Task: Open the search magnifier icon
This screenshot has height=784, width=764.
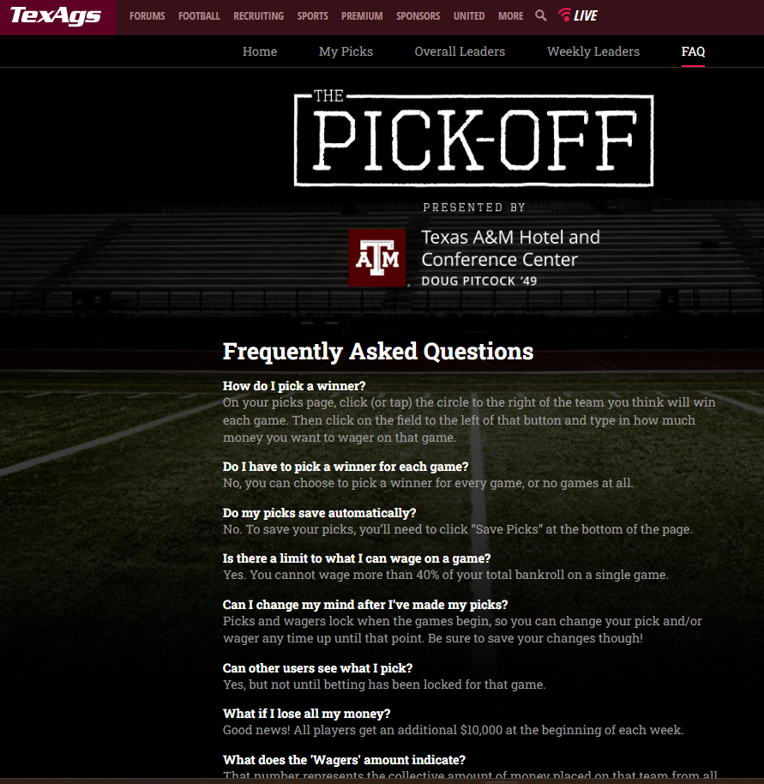Action: [x=540, y=15]
